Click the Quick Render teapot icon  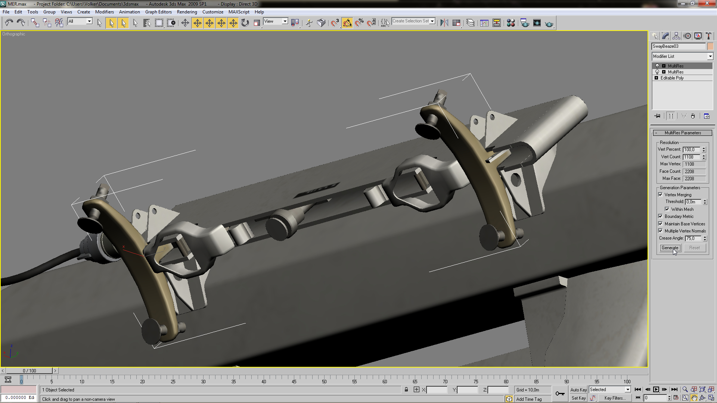pos(549,23)
